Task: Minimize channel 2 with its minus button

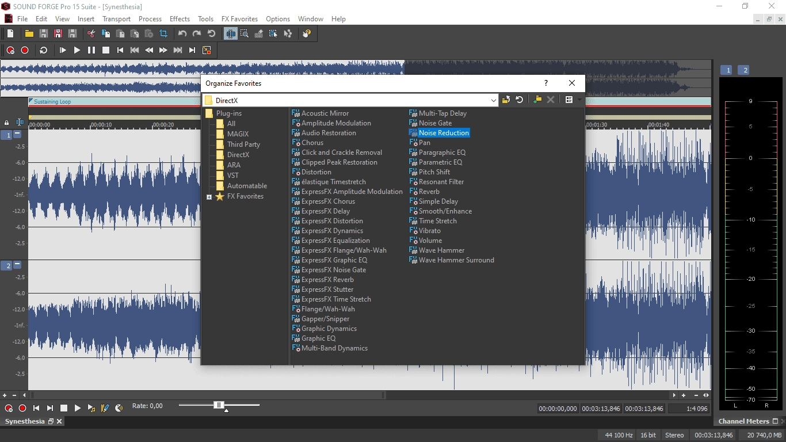Action: pos(17,265)
